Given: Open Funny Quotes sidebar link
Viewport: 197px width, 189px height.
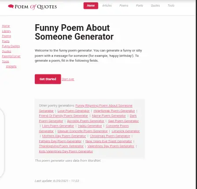Looking at the screenshot, I should tap(11, 46).
